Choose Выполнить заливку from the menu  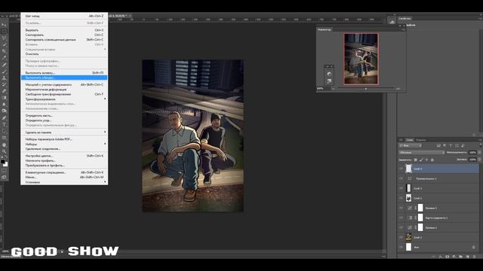point(64,73)
